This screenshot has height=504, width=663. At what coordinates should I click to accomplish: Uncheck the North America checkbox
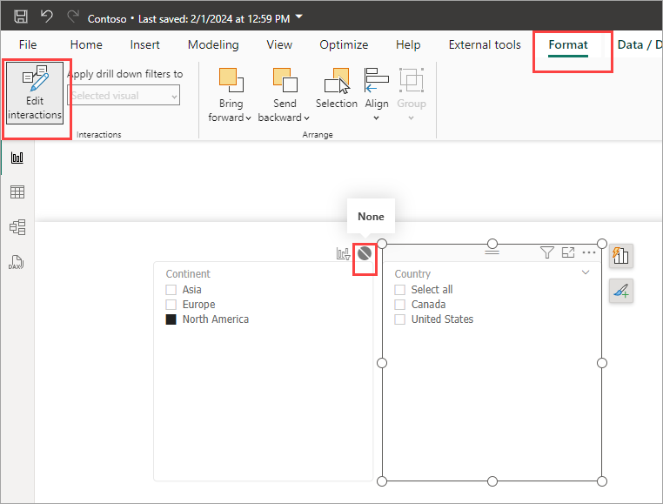click(x=171, y=319)
